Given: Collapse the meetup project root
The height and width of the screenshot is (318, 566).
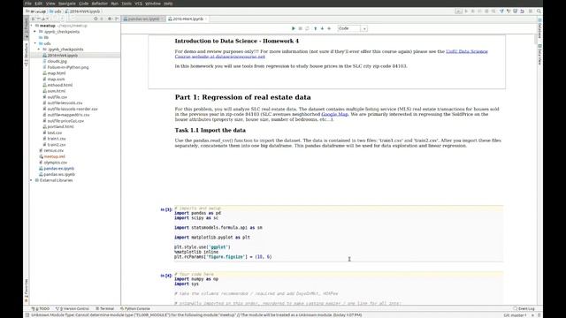Looking at the screenshot, I should point(32,26).
